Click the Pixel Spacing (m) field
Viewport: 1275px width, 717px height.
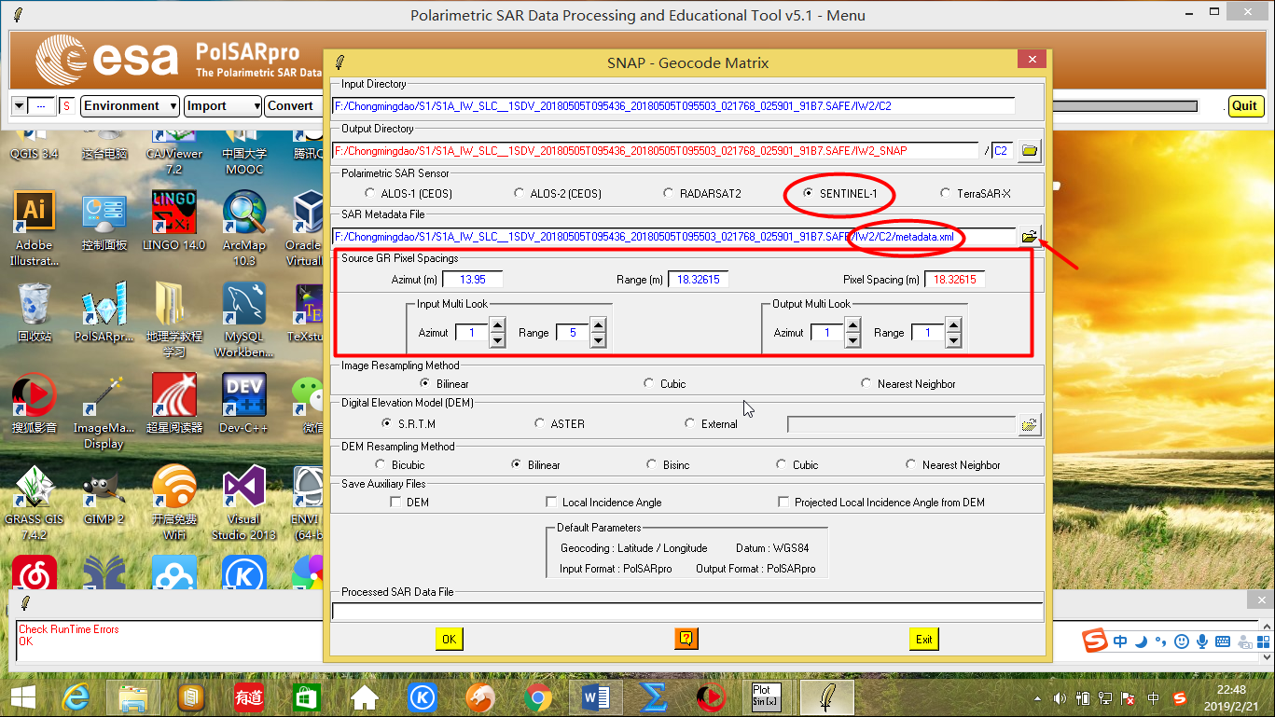[954, 280]
